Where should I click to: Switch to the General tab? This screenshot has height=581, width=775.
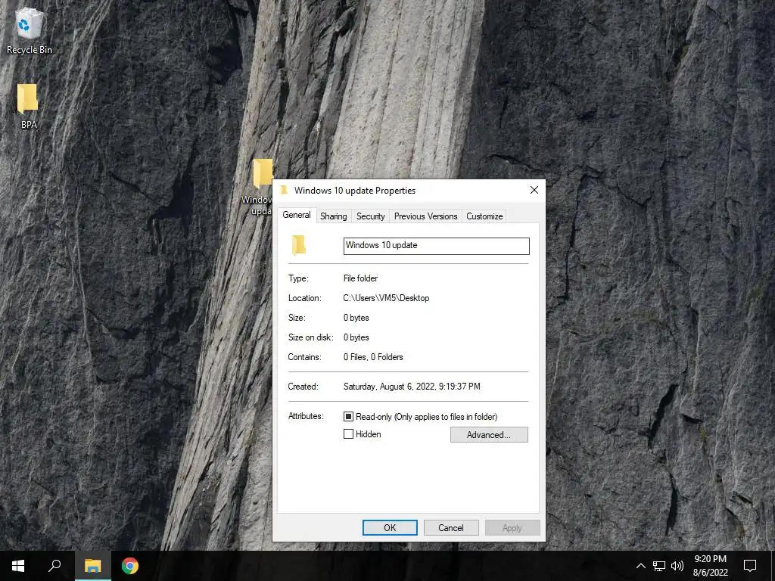pyautogui.click(x=297, y=215)
